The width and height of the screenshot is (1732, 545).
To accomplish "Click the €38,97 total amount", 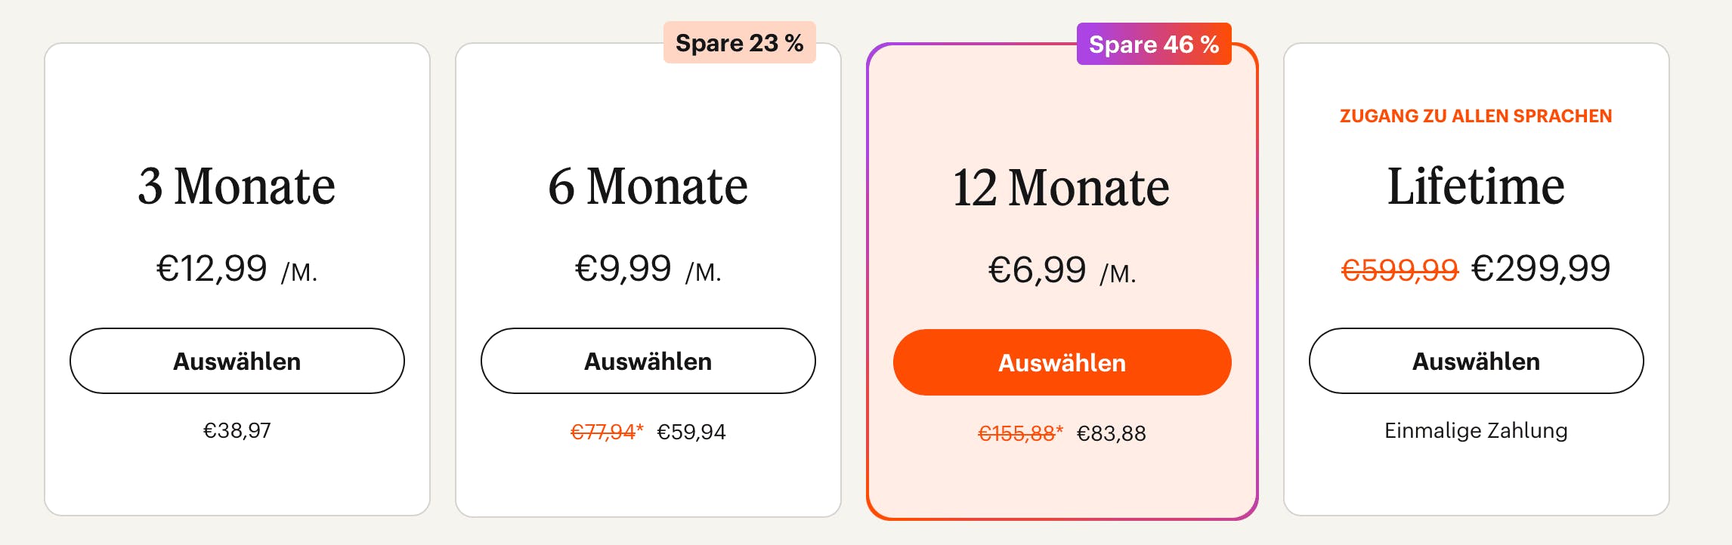I will click(x=237, y=430).
